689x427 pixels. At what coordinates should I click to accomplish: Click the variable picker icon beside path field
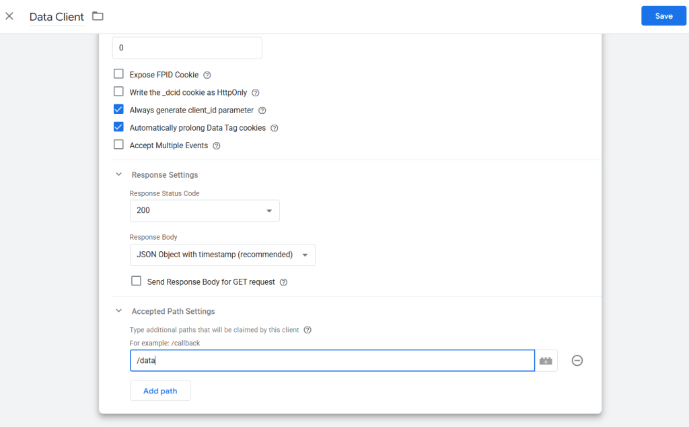pos(546,361)
